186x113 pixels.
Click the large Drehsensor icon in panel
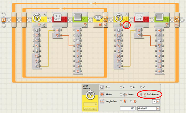tap(90, 95)
